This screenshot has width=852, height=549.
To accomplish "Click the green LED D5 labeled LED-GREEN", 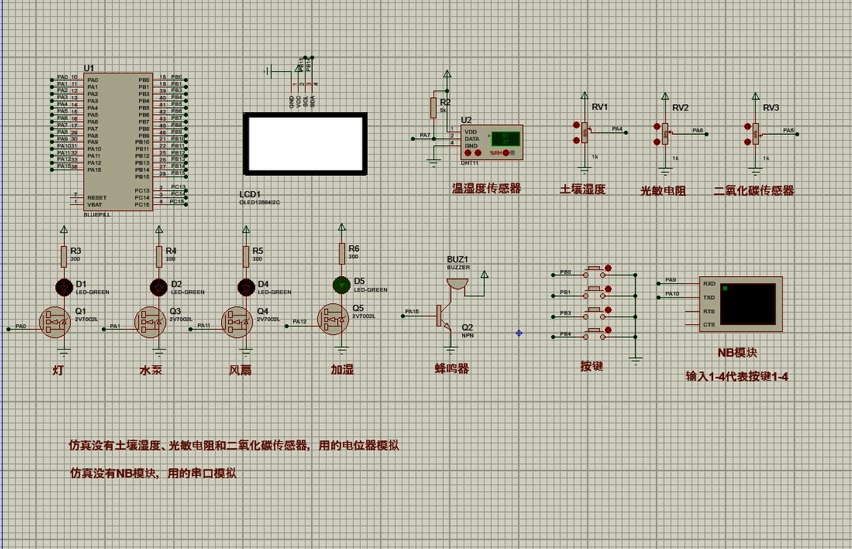I will 340,286.
